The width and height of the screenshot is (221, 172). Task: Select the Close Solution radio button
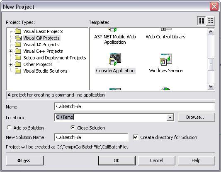[73, 128]
